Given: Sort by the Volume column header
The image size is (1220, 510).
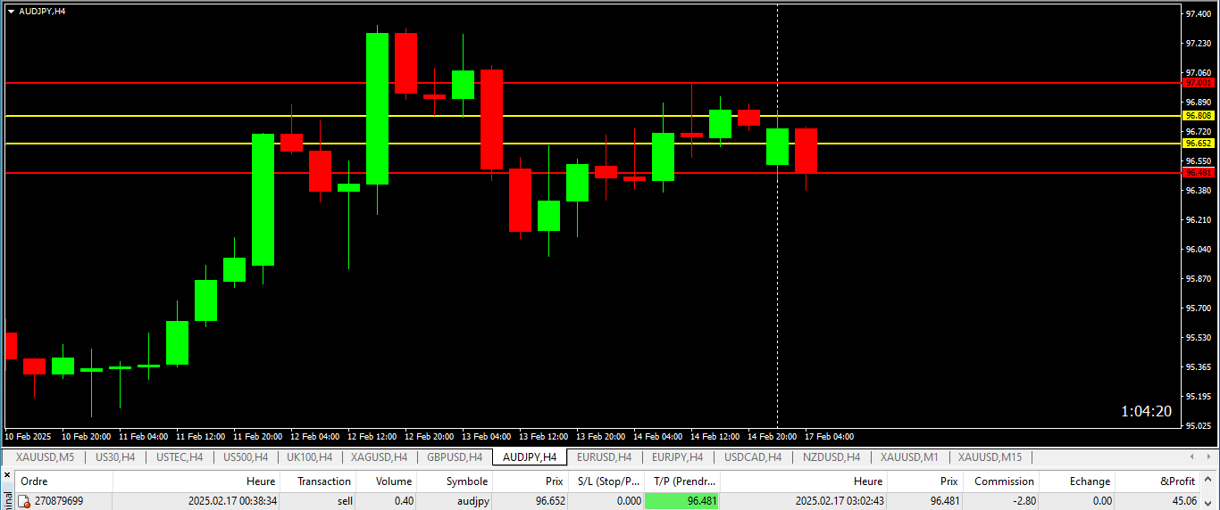Looking at the screenshot, I should [387, 481].
